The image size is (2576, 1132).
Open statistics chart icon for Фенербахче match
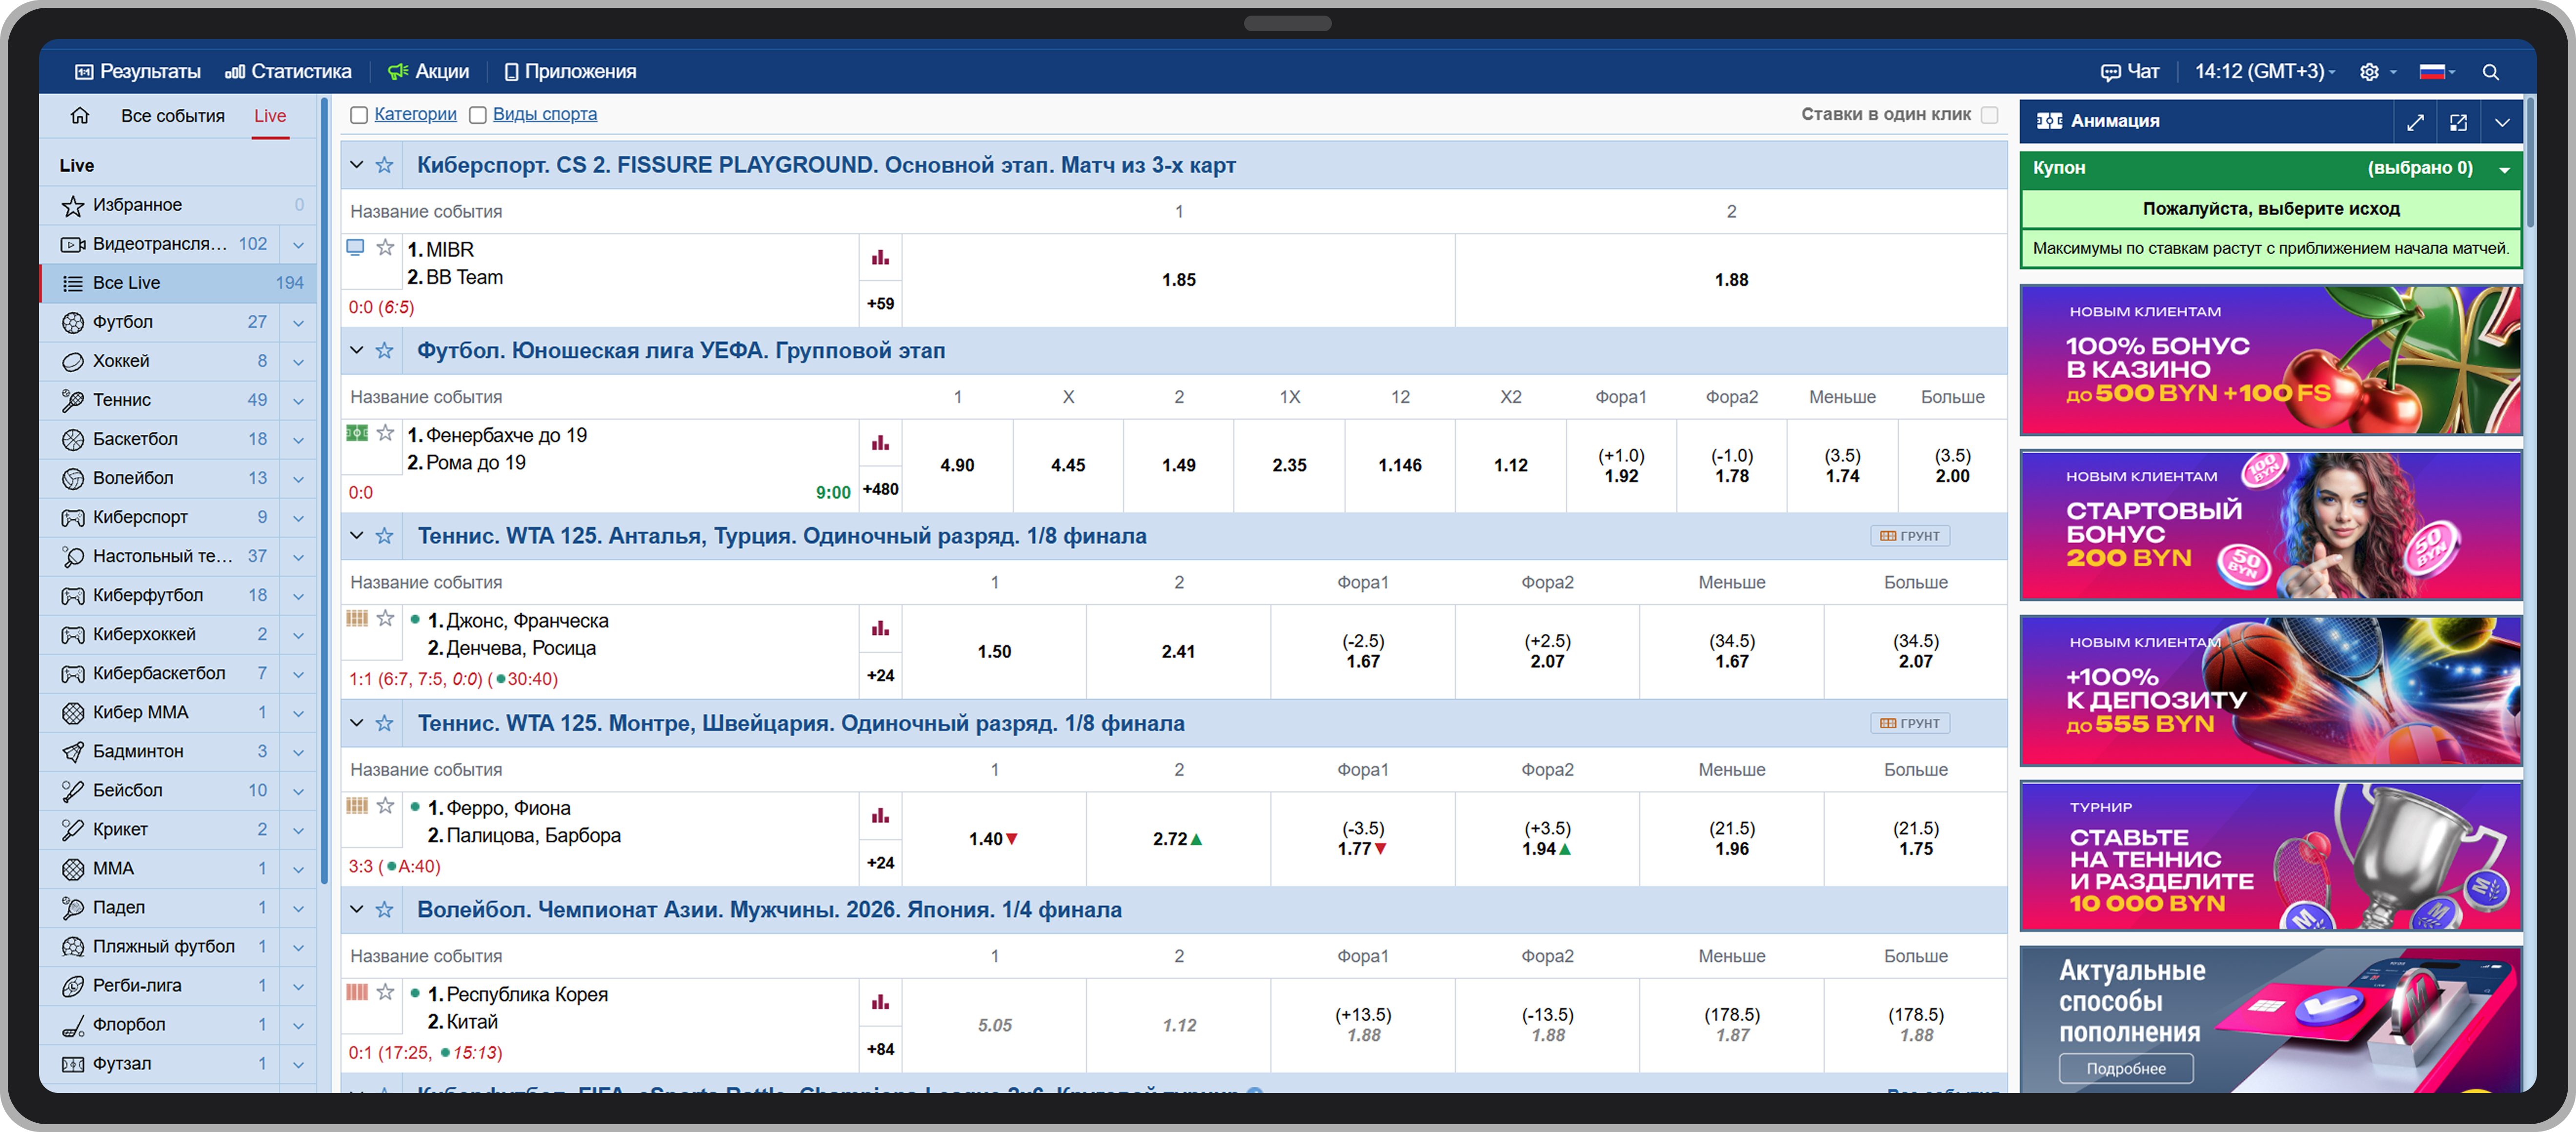[880, 443]
